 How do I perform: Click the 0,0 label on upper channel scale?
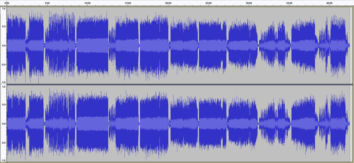pyautogui.click(x=4, y=46)
